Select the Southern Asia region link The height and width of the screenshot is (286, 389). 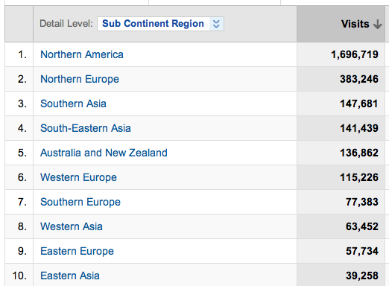73,104
